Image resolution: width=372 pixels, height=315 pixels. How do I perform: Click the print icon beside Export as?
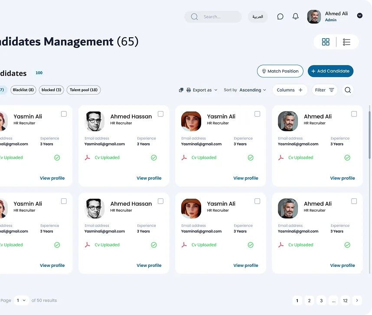189,90
